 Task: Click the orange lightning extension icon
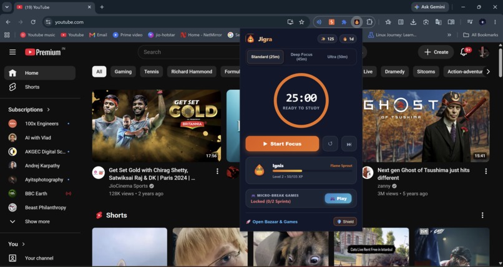pyautogui.click(x=331, y=22)
